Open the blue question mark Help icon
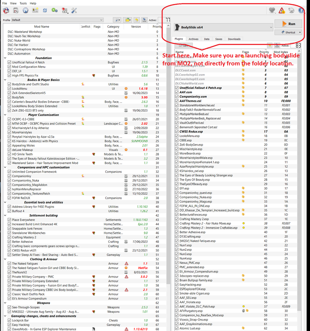The width and height of the screenshot is (310, 331). click(301, 10)
